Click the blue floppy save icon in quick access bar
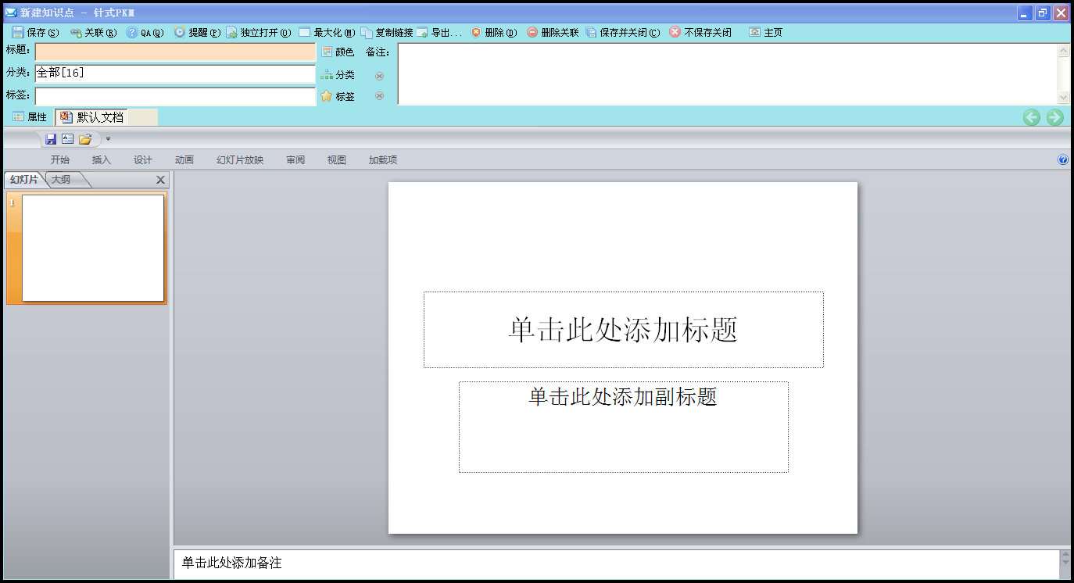This screenshot has height=583, width=1074. point(51,139)
